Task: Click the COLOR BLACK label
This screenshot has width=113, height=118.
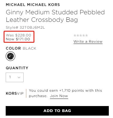Action: pos(21,48)
